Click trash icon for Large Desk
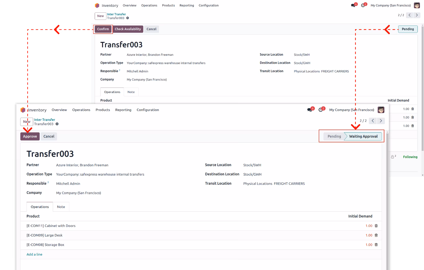This screenshot has width=424, height=270. point(376,235)
